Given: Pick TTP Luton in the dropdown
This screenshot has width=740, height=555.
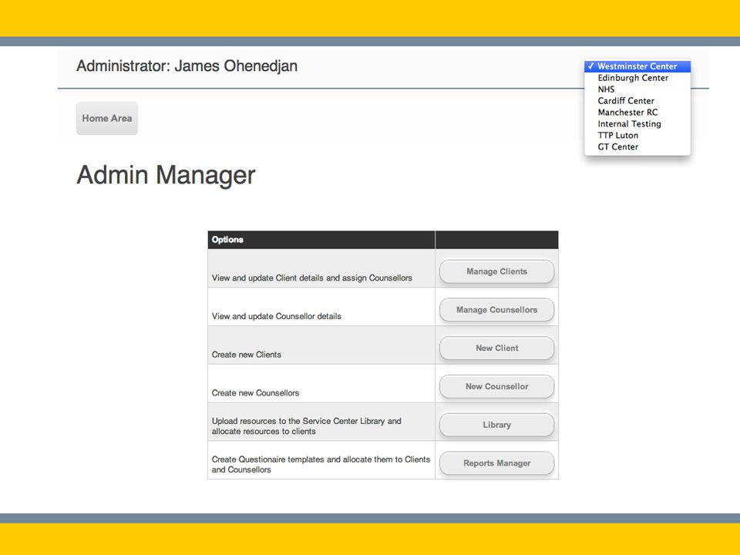Looking at the screenshot, I should click(637, 135).
